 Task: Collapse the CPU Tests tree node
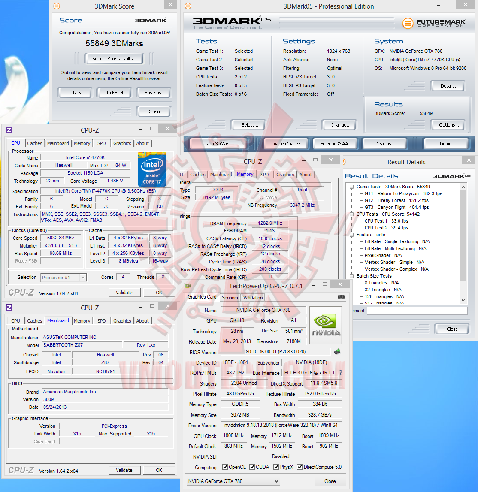pyautogui.click(x=352, y=214)
